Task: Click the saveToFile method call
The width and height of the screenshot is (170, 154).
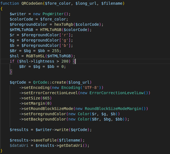Action: point(45,140)
